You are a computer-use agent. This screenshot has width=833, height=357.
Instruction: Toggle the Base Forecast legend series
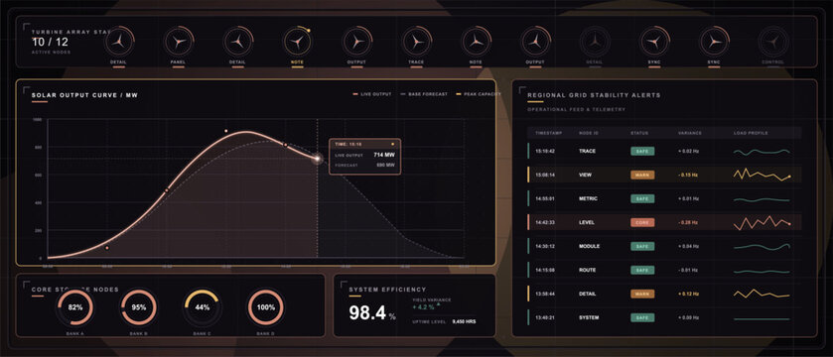pyautogui.click(x=423, y=94)
